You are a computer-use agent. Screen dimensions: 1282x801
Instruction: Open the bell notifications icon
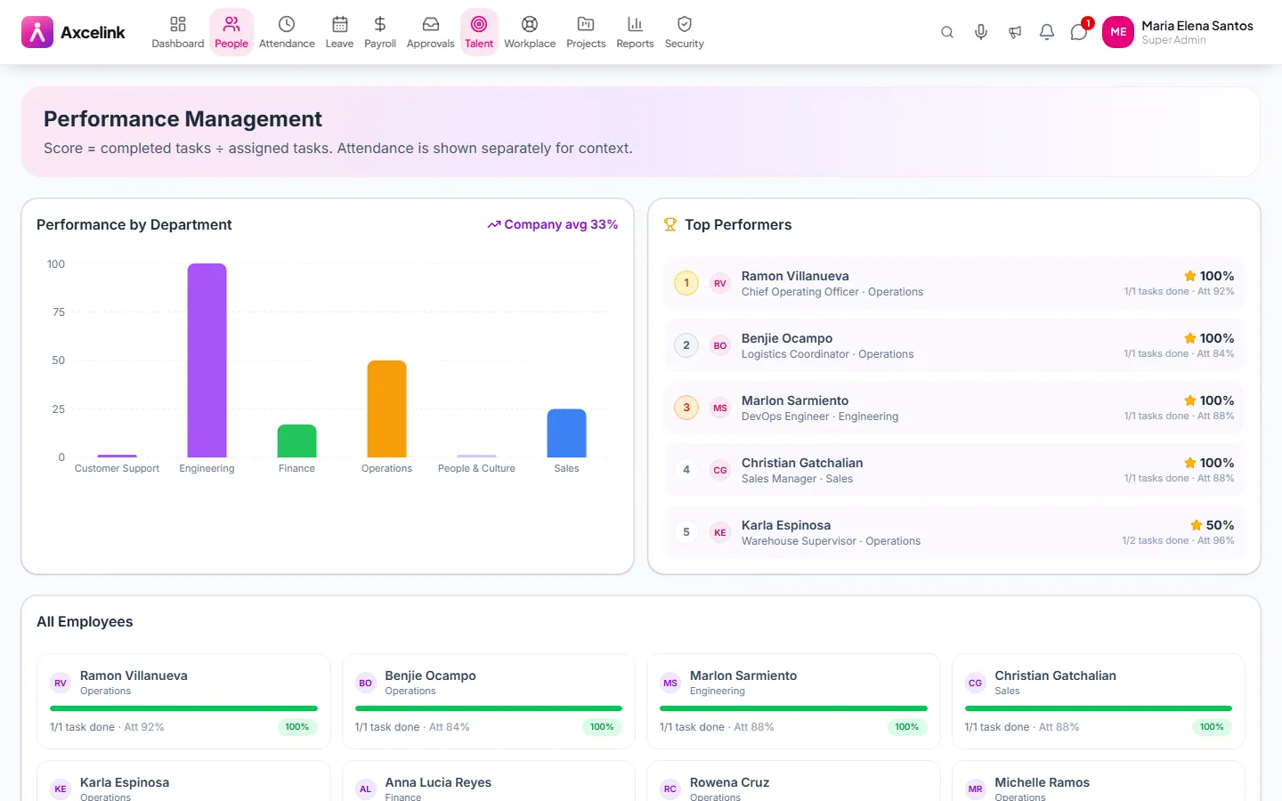pos(1047,32)
